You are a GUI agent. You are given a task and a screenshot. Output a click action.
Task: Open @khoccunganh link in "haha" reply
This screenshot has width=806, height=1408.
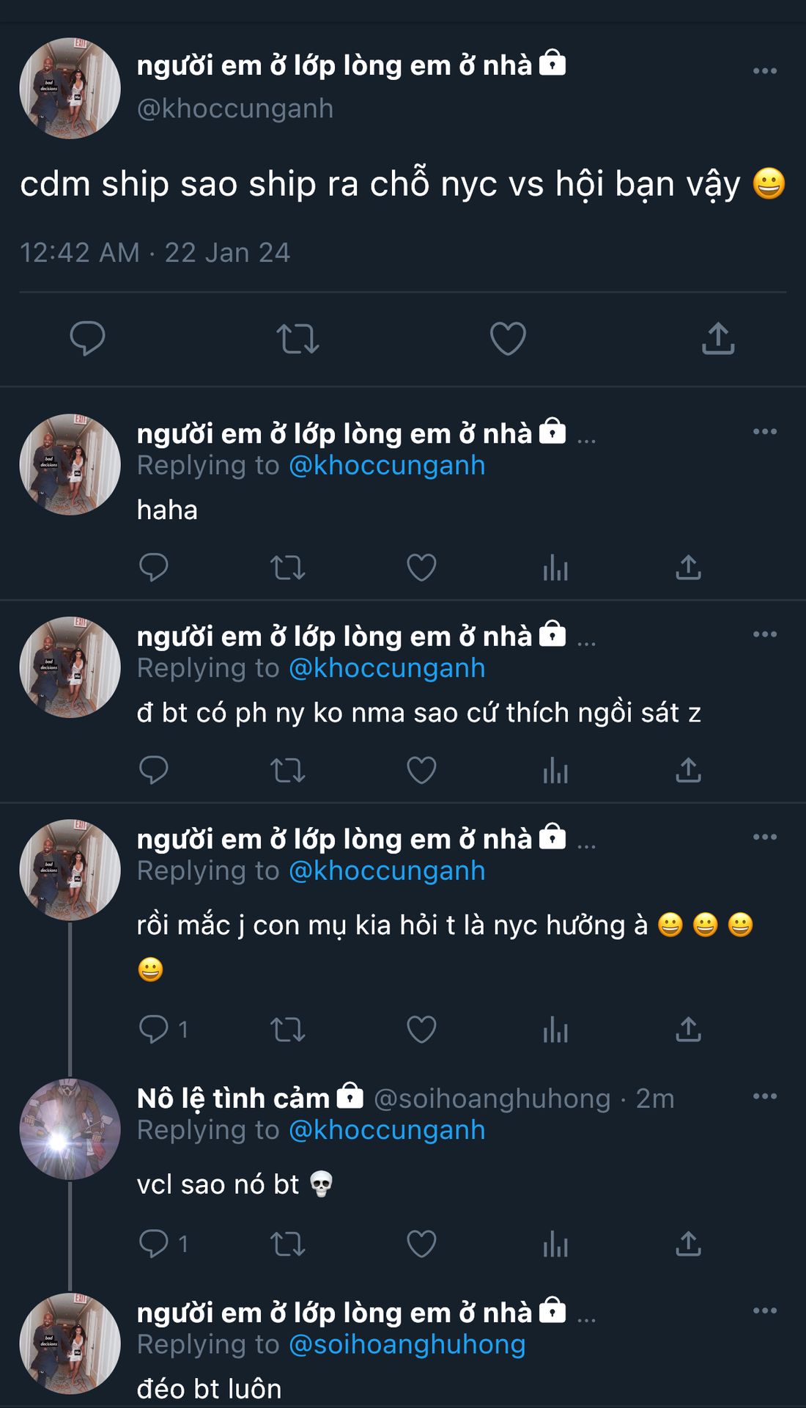[387, 466]
